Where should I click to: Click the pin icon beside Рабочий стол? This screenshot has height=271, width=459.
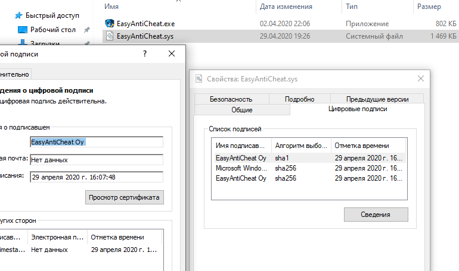(x=87, y=30)
